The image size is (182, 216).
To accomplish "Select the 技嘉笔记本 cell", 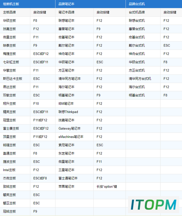I will click(x=74, y=120).
